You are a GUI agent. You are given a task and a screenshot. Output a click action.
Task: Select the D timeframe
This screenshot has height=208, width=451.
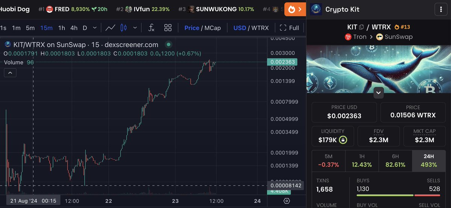85,28
